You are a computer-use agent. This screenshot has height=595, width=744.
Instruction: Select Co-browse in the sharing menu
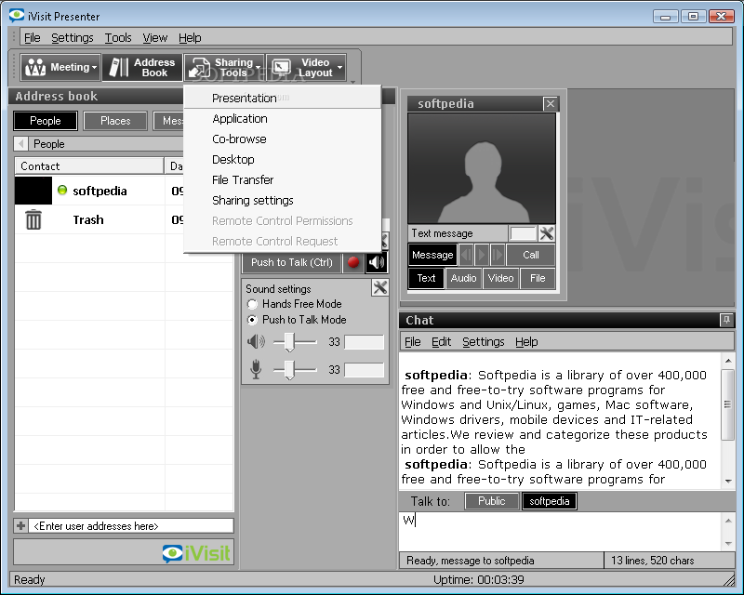283,139
